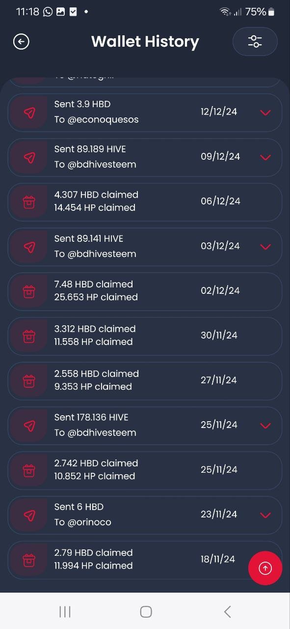Open the filter settings icon
This screenshot has width=290, height=629.
[x=255, y=42]
